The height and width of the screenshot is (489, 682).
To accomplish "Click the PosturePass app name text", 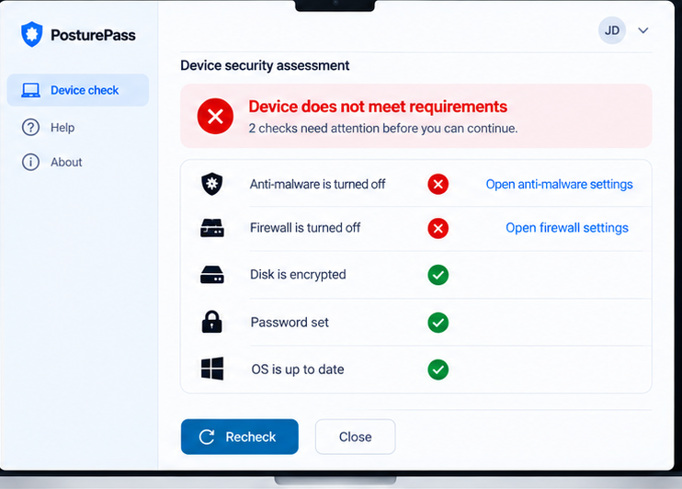I will coord(93,35).
